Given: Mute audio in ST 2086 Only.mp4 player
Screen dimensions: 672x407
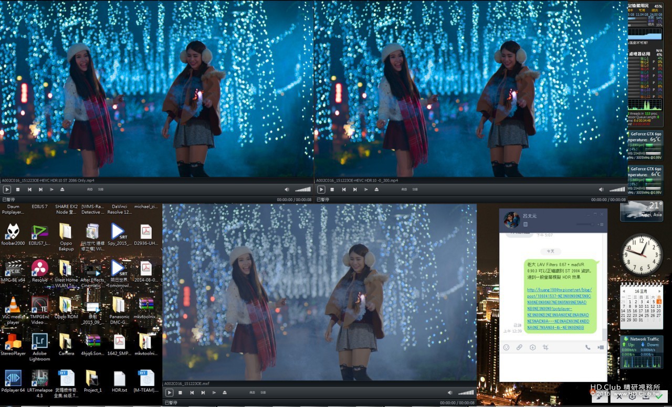Looking at the screenshot, I should 287,189.
